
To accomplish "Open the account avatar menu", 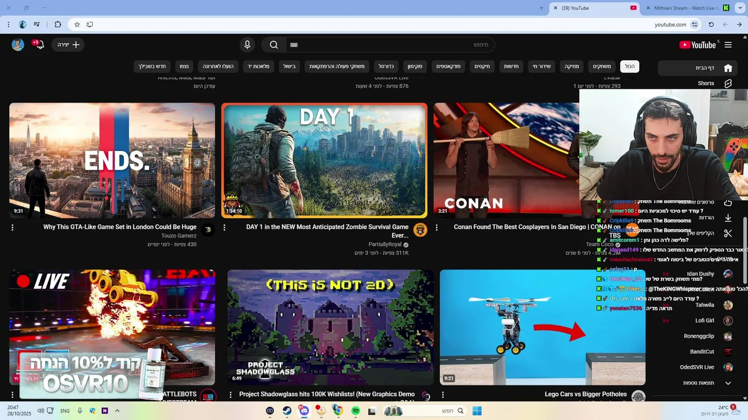I will tap(18, 45).
